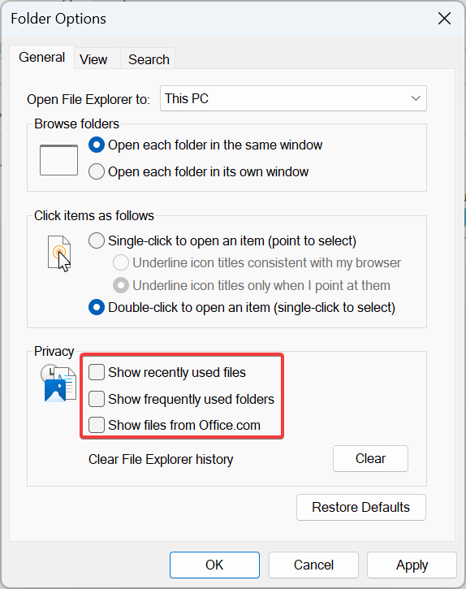Clear File Explorer history with Clear button
Screen dimensions: 466x589
coord(370,459)
